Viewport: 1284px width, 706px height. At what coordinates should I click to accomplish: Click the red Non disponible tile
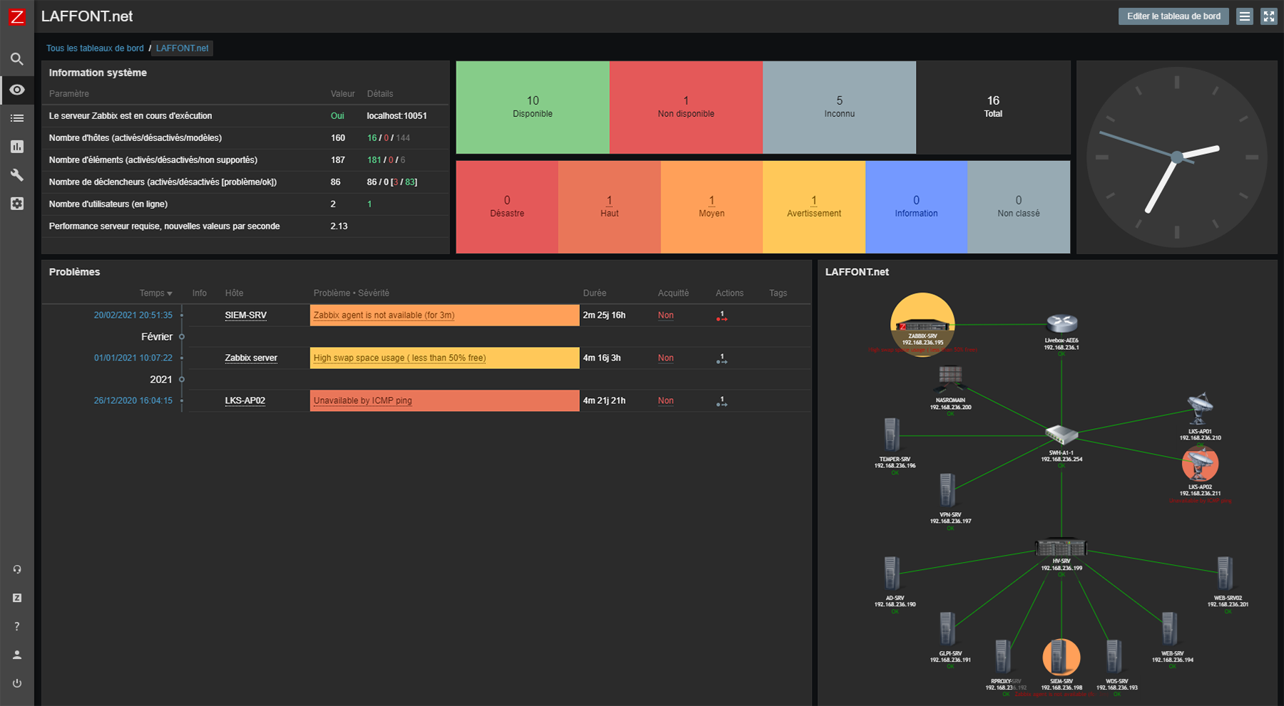click(x=686, y=107)
